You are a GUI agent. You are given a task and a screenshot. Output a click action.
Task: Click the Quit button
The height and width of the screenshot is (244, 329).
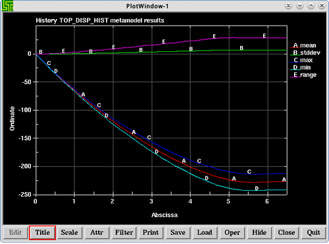coord(313,232)
